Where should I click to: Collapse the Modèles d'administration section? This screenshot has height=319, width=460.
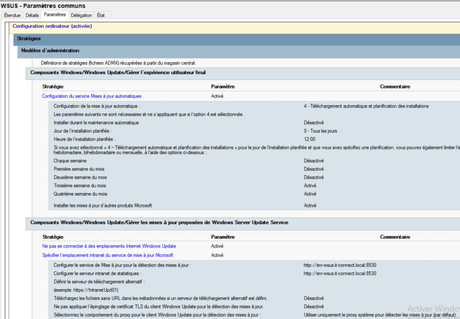point(50,51)
